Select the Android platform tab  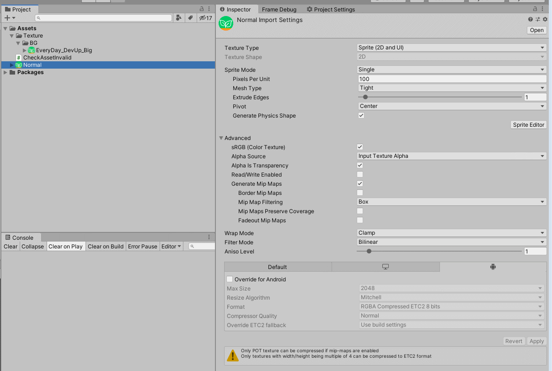pos(493,267)
